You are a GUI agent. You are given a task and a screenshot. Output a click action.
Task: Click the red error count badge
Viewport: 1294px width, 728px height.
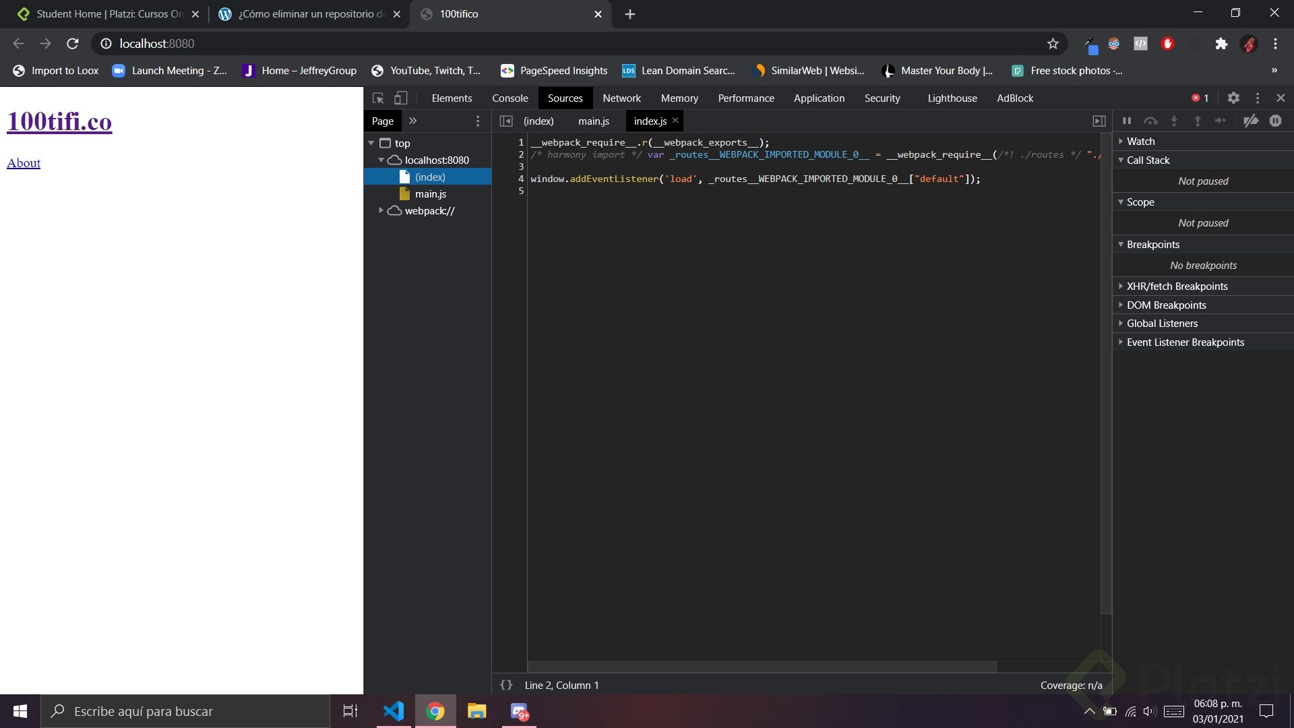click(x=1200, y=98)
